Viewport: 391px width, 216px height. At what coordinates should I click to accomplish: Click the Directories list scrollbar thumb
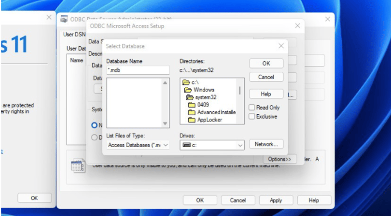pos(240,91)
